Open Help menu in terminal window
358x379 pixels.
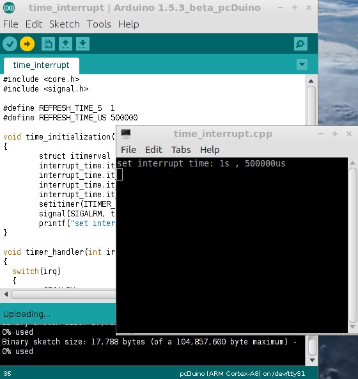point(210,150)
